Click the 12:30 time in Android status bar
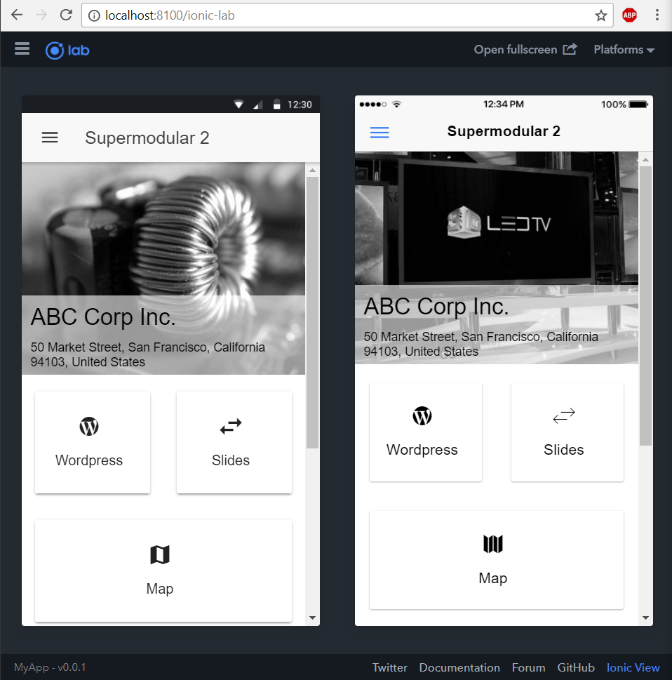 coord(300,105)
